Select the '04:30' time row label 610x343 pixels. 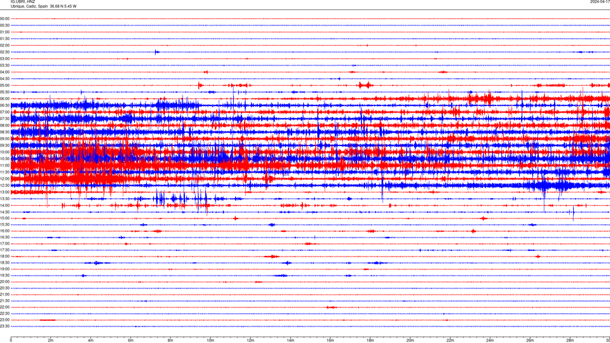tap(4, 79)
